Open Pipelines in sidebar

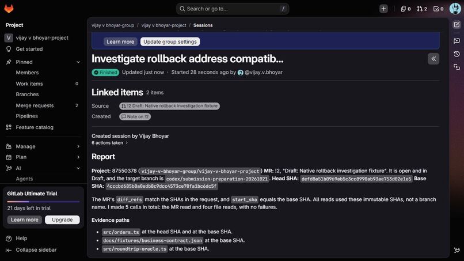(26, 116)
